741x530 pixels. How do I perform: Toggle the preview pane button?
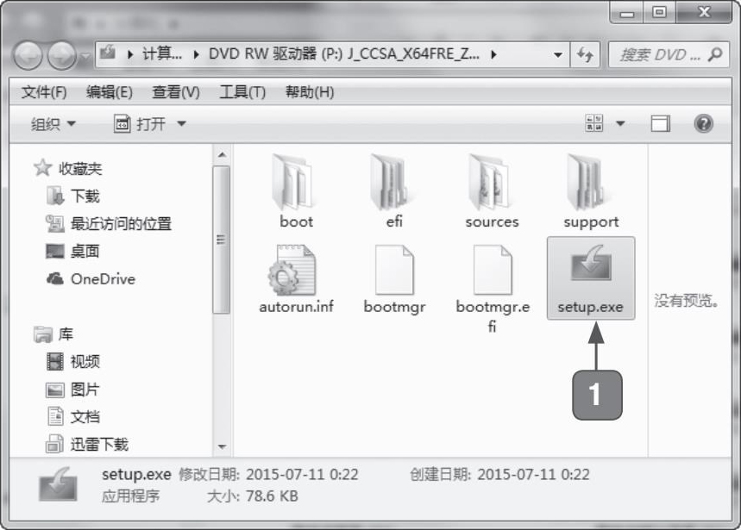[x=660, y=123]
